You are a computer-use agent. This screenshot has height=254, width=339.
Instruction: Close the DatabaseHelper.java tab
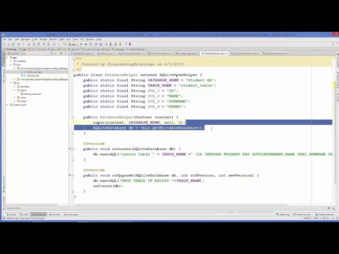(226, 53)
